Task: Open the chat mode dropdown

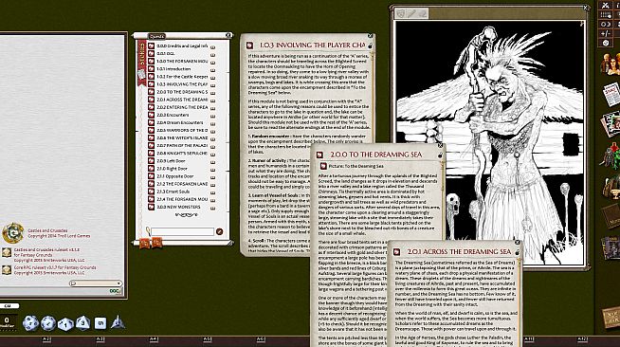Action: 96,283
